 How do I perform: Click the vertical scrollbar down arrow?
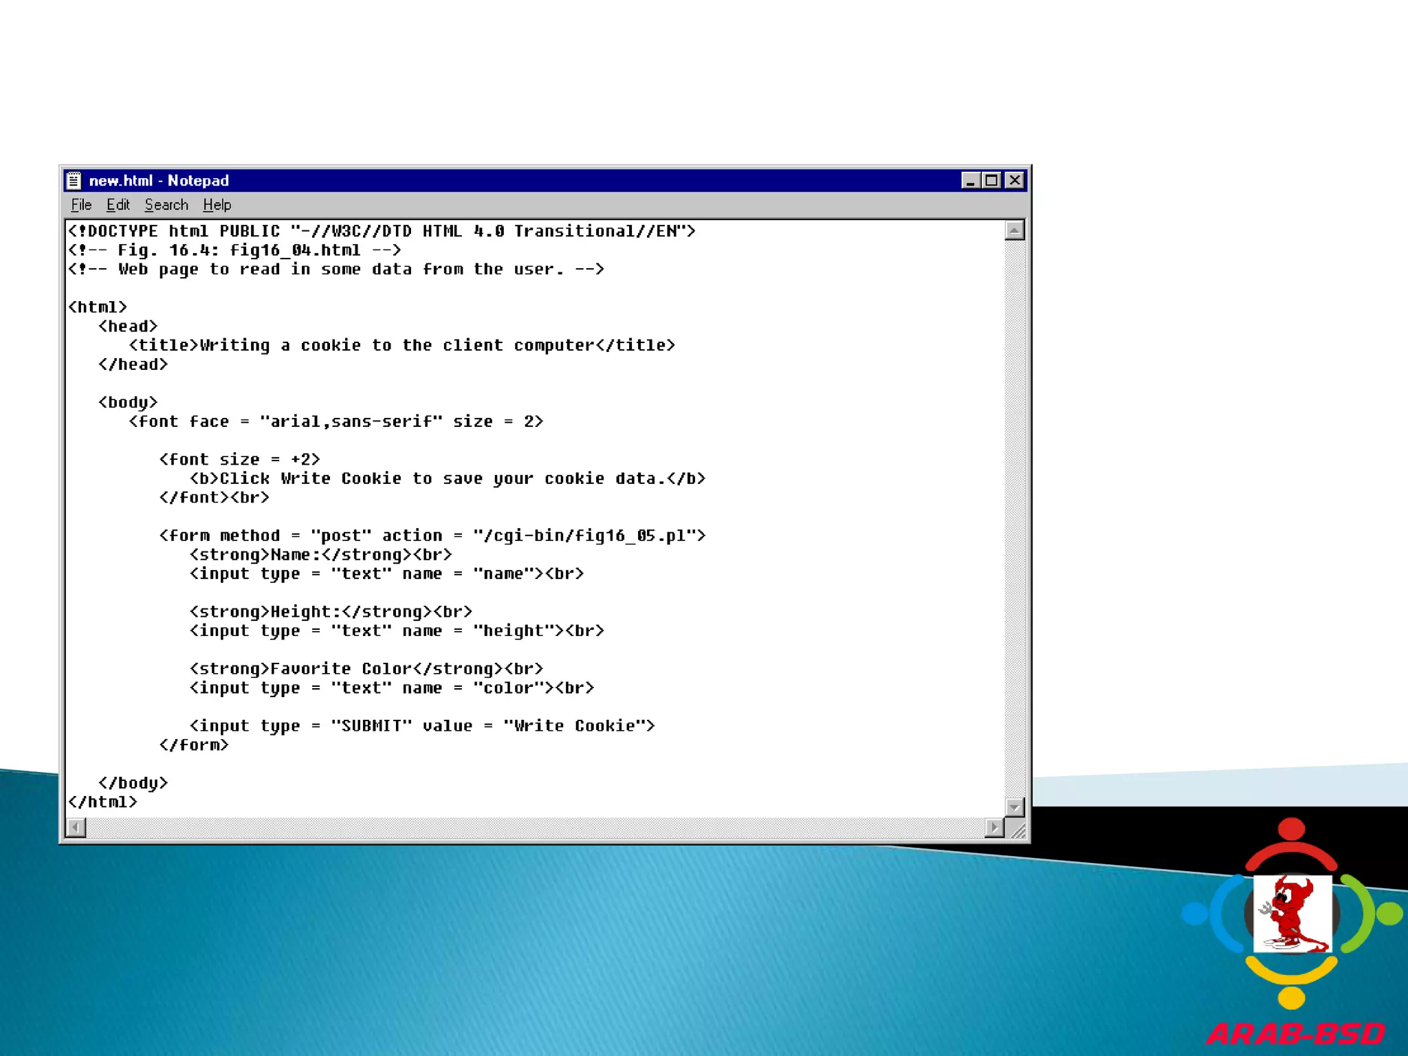coord(1014,806)
